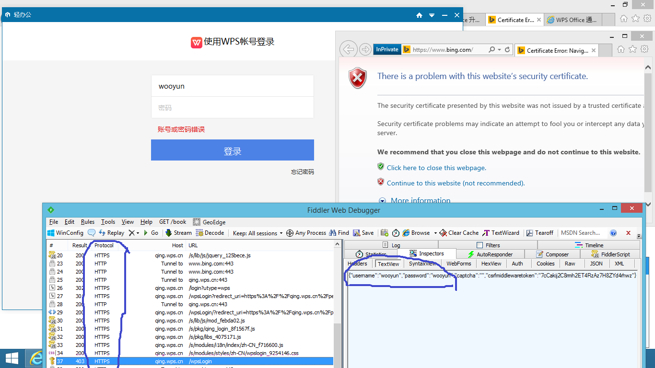Select the Raw inspector tab
This screenshot has height=368, width=655.
point(570,264)
